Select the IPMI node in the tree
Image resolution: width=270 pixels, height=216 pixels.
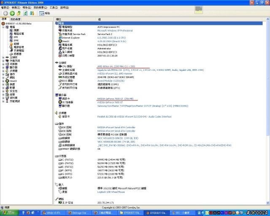[16, 40]
